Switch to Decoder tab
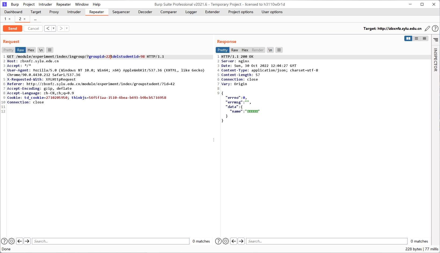Viewport: 440px width, 253px height. 145,12
